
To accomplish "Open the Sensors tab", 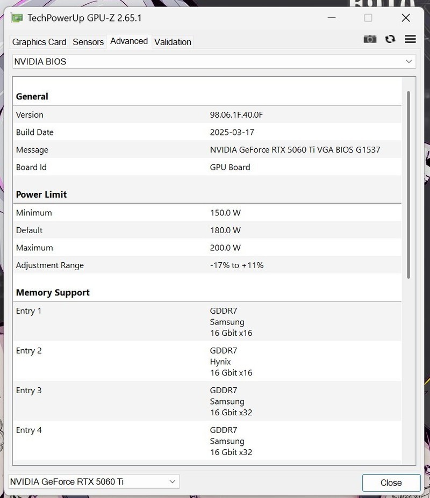I will 88,42.
